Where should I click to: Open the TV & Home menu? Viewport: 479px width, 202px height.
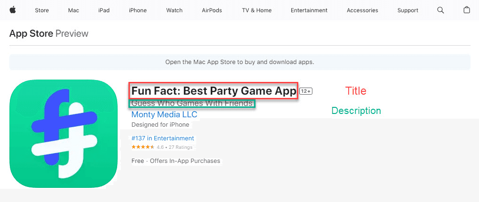[256, 10]
